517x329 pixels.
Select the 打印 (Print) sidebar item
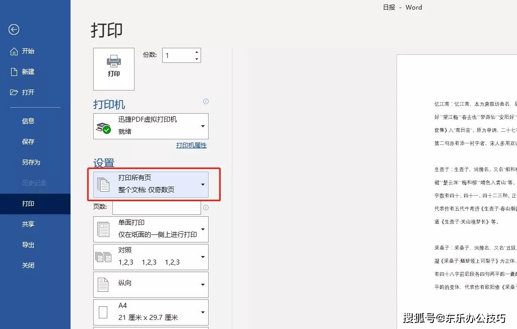[x=35, y=204]
